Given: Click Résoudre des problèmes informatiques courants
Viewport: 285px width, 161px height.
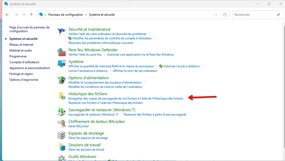Looking at the screenshot, I should tap(101, 43).
